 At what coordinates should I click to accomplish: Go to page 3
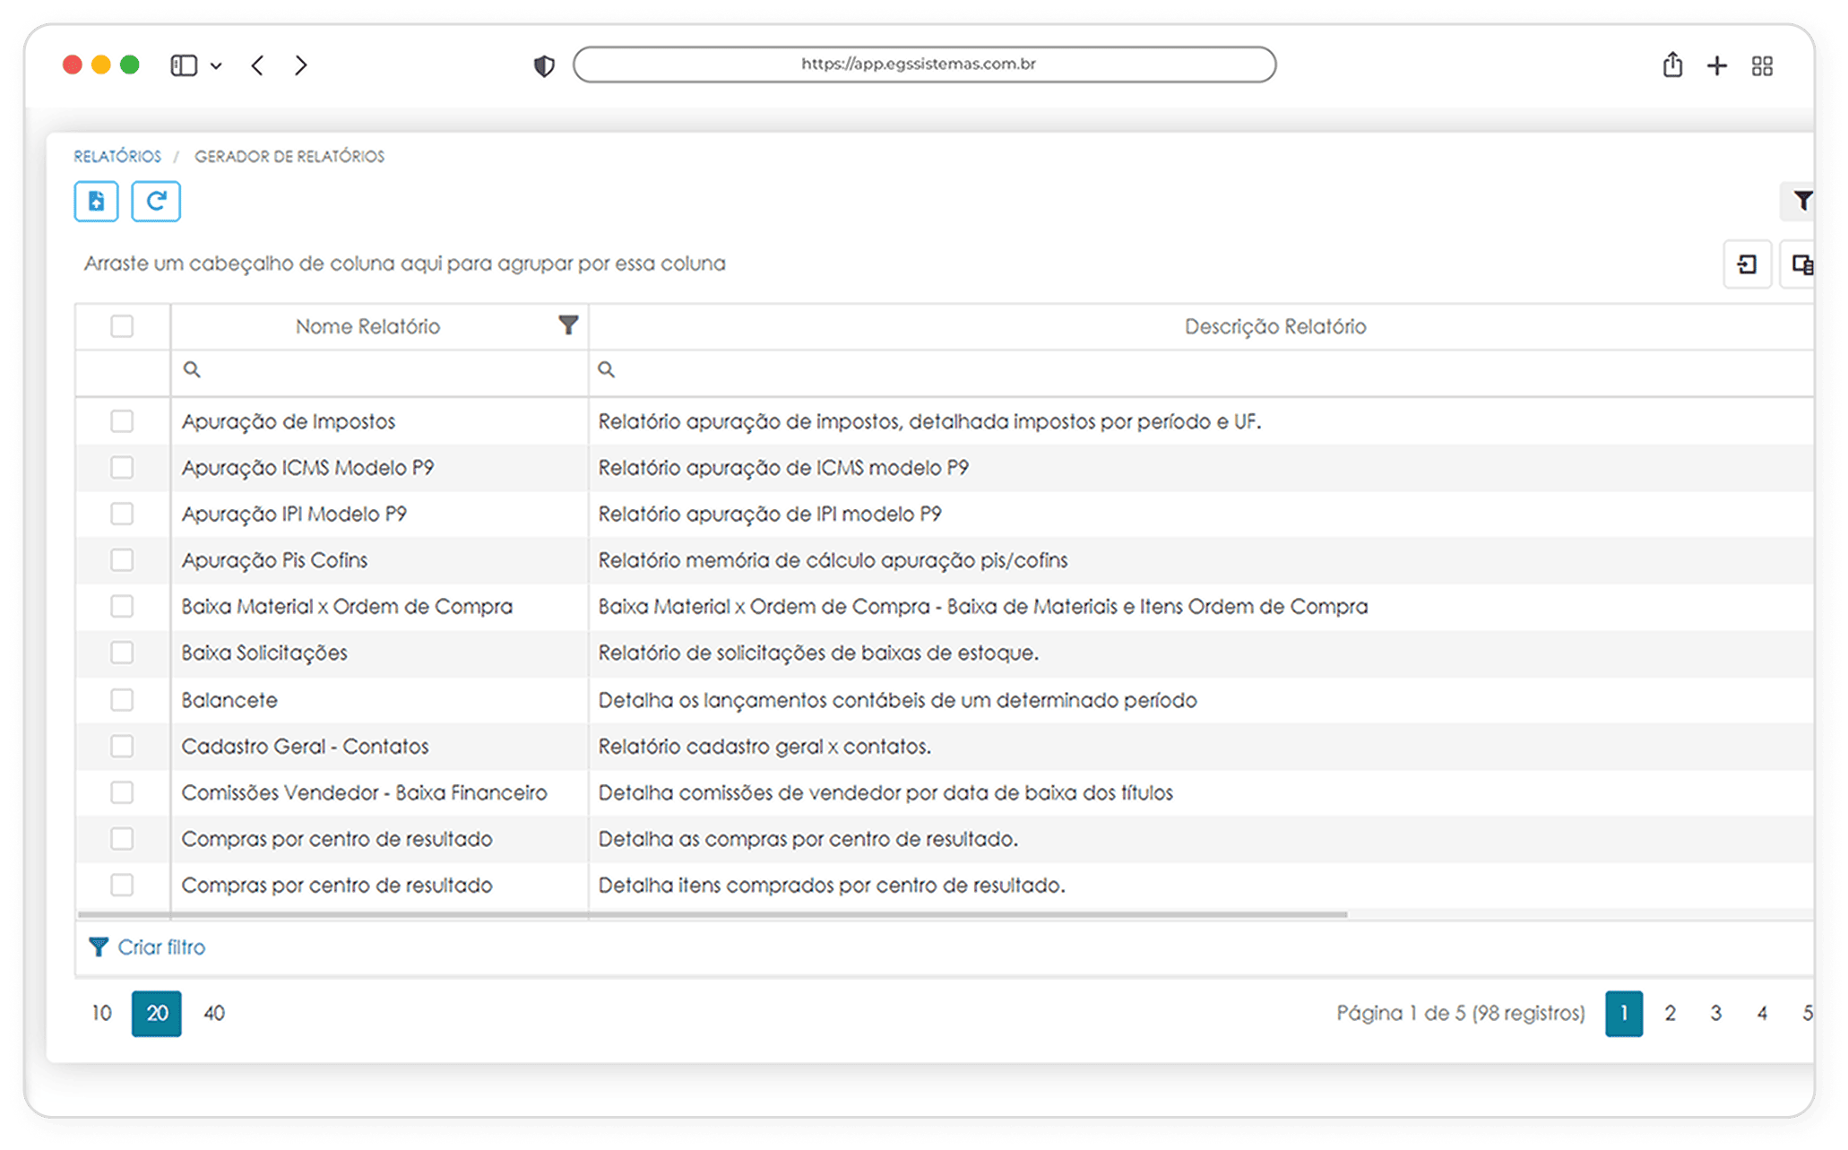(x=1715, y=1013)
